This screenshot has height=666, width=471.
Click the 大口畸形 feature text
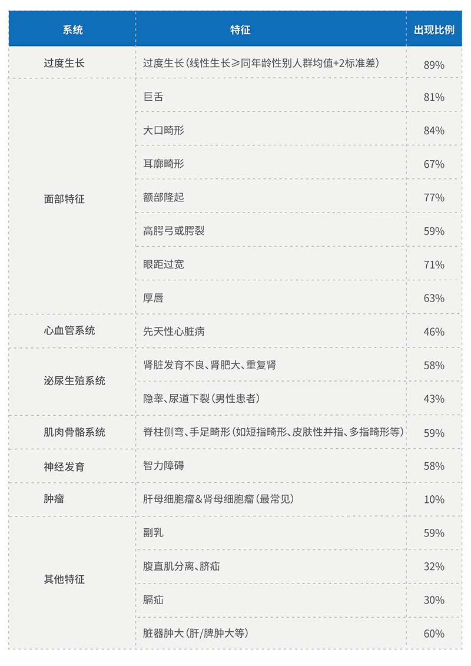pos(164,130)
